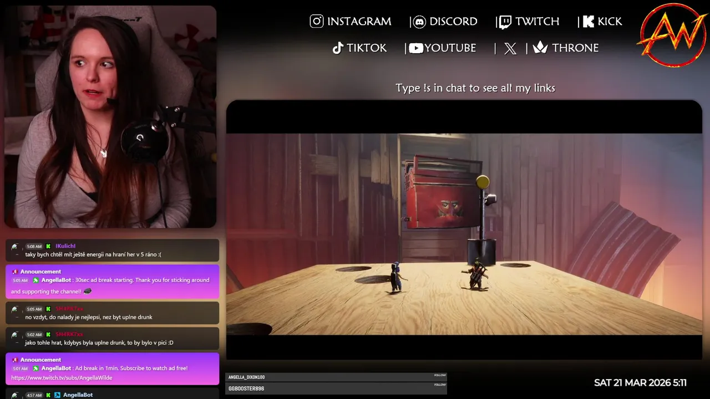Viewport: 710px width, 399px height.
Task: Click the message 'no vzdyt, do nalady je nejlepsi'
Action: 89,318
